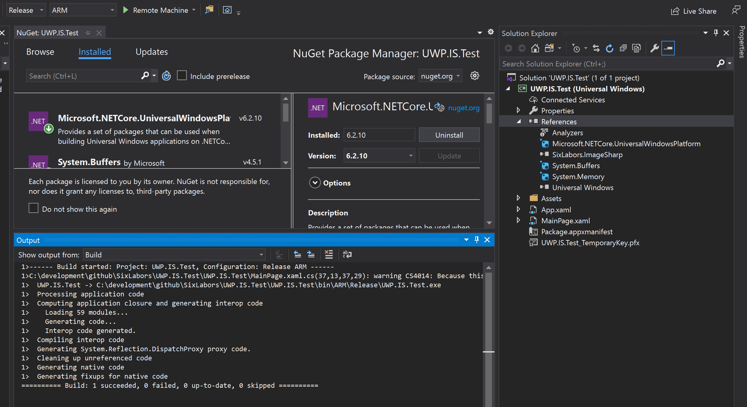Screen dimensions: 747x407
Task: Click the refresh icon in Solution Explorer
Action: 609,48
